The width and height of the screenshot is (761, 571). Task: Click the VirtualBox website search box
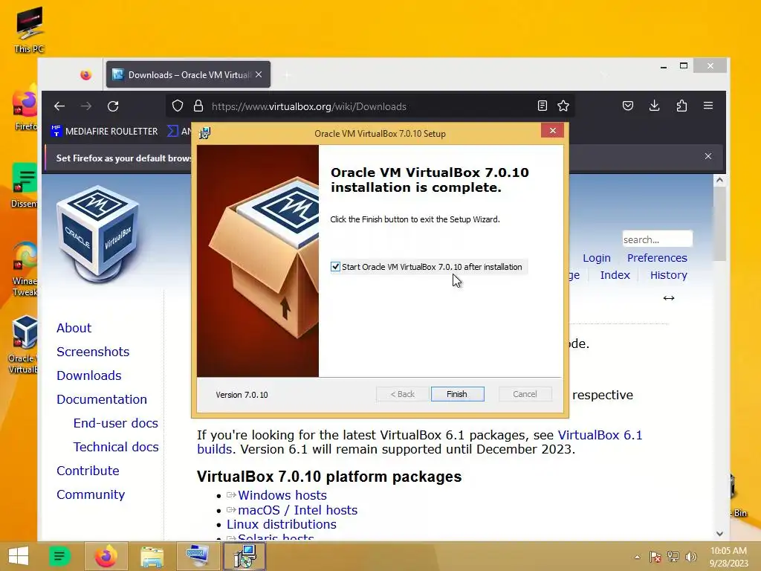point(657,239)
